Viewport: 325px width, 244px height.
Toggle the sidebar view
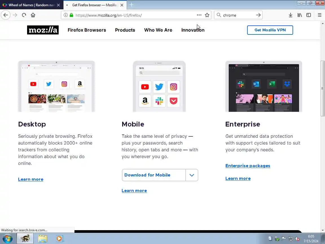coord(309,15)
